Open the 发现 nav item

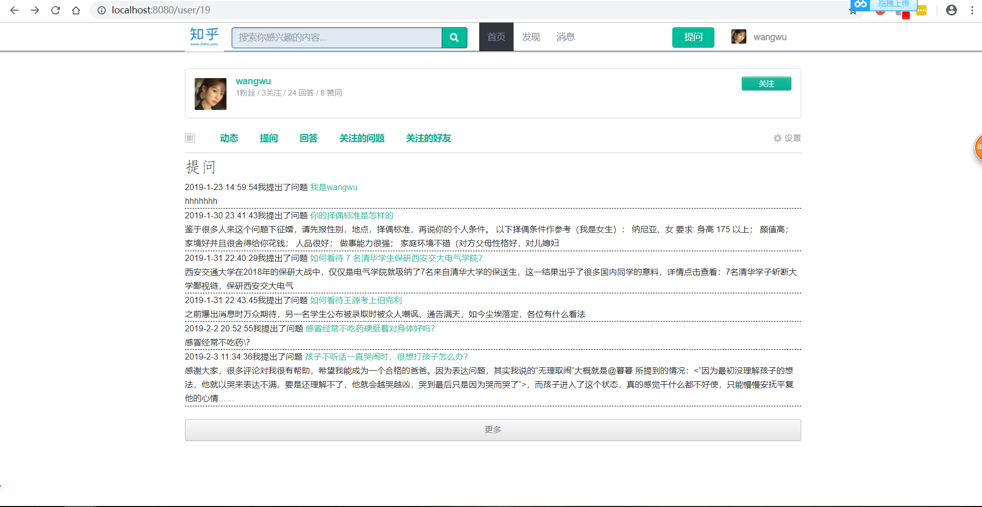pos(531,37)
